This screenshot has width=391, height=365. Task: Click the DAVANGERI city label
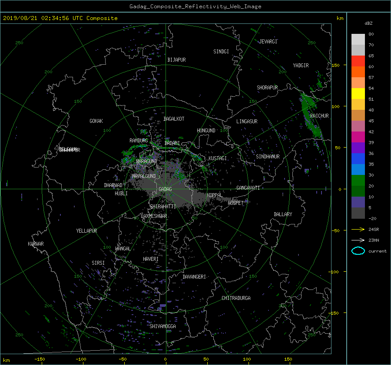(194, 277)
